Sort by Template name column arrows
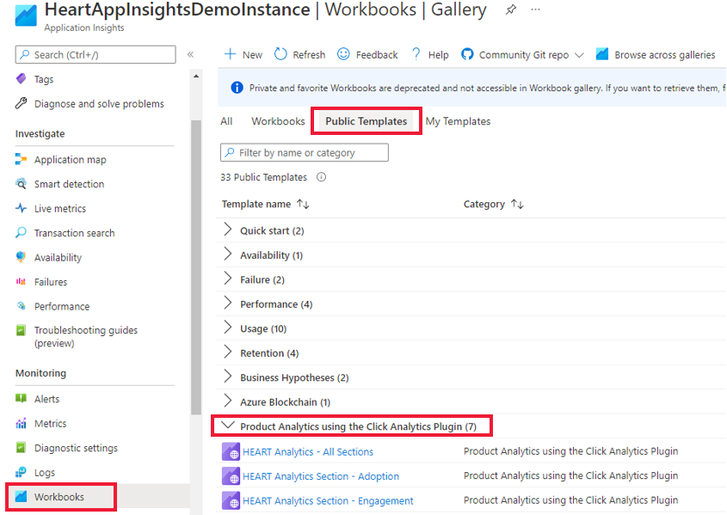The image size is (727, 515). 303,204
